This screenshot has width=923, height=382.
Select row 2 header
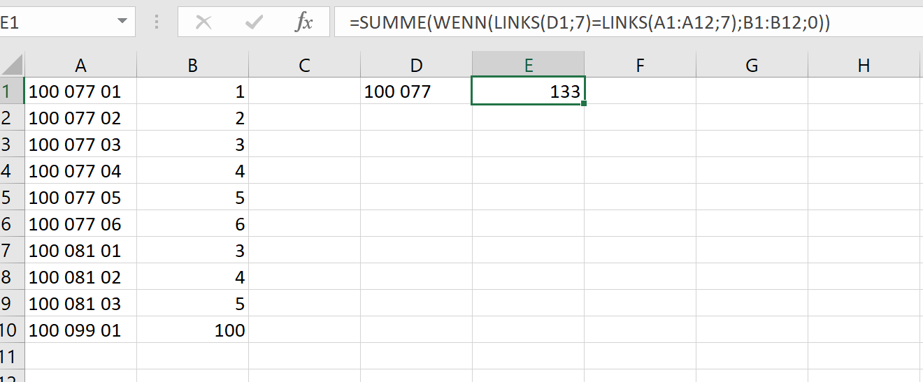[x=12, y=118]
